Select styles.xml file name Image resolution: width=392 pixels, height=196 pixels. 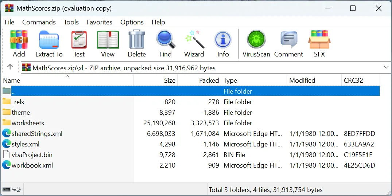[26, 144]
